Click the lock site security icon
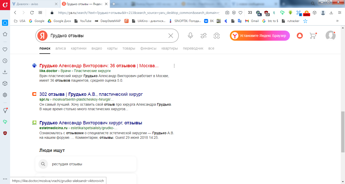Screen dimensions: 345x184 coord(52,13)
